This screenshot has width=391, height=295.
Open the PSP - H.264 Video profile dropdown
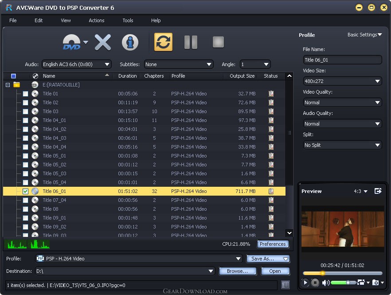(x=139, y=259)
